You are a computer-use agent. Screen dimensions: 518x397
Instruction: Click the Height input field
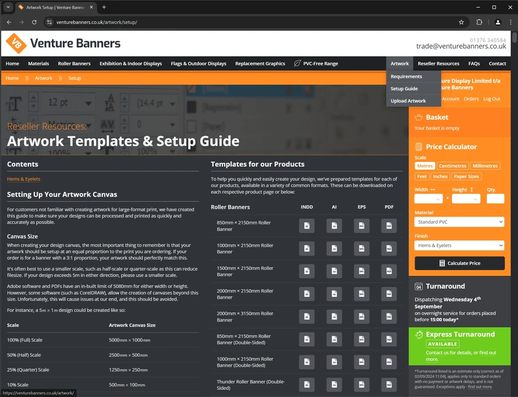coord(466,198)
